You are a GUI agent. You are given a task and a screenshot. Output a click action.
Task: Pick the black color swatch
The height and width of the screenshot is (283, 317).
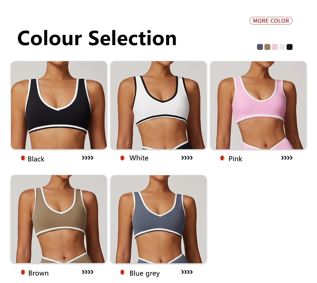tap(290, 47)
